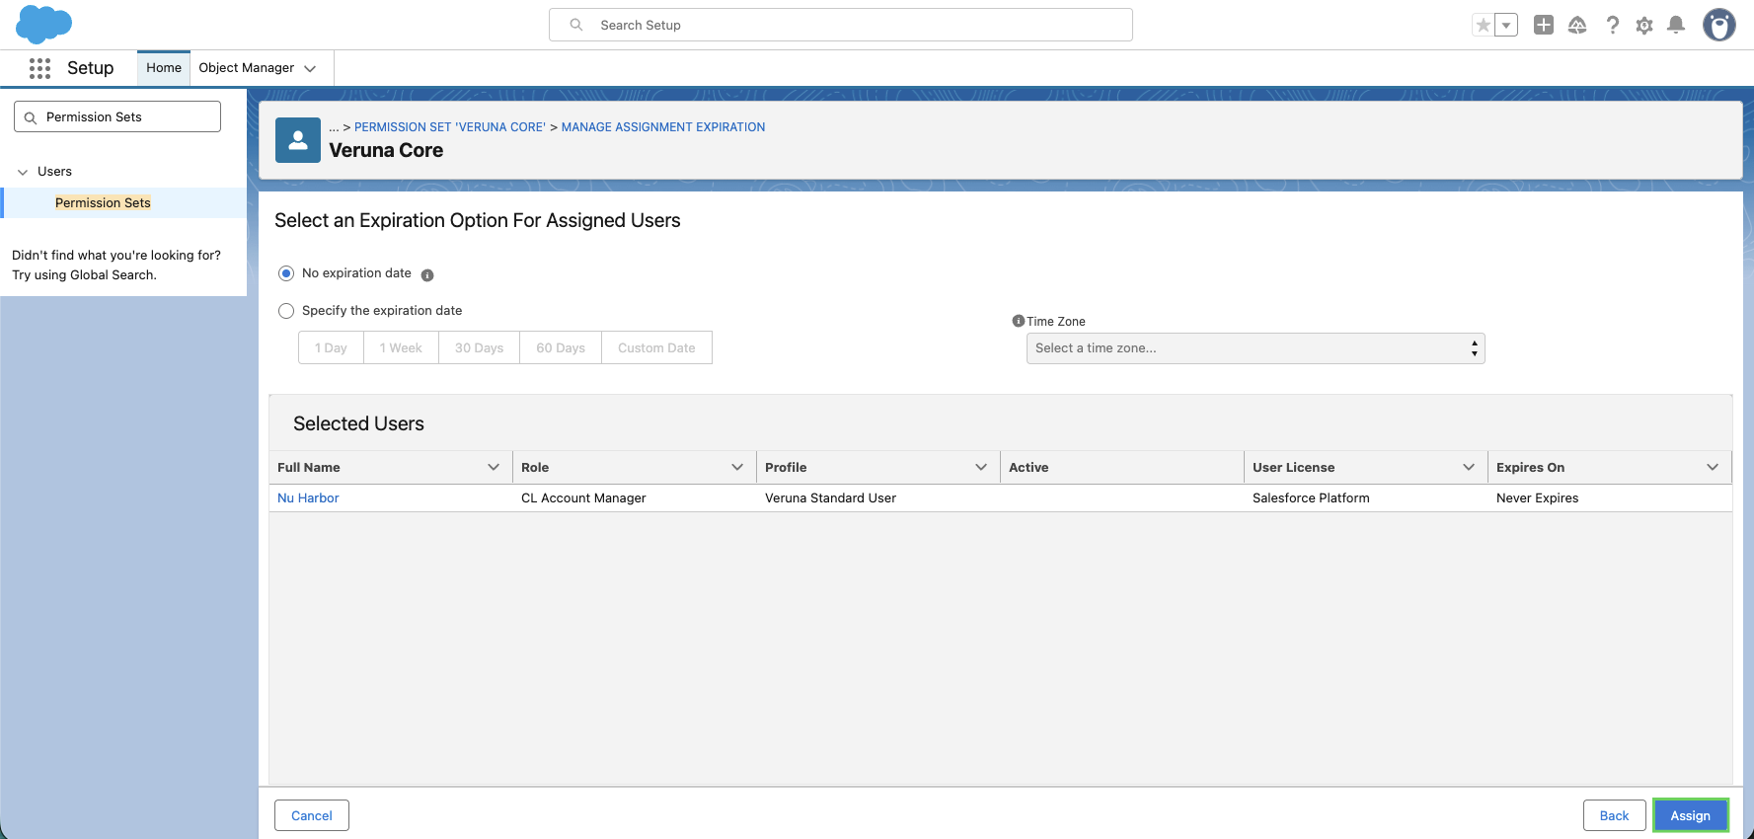Viewport: 1754px width, 839px height.
Task: Open the Role column menu chevron
Action: point(737,467)
